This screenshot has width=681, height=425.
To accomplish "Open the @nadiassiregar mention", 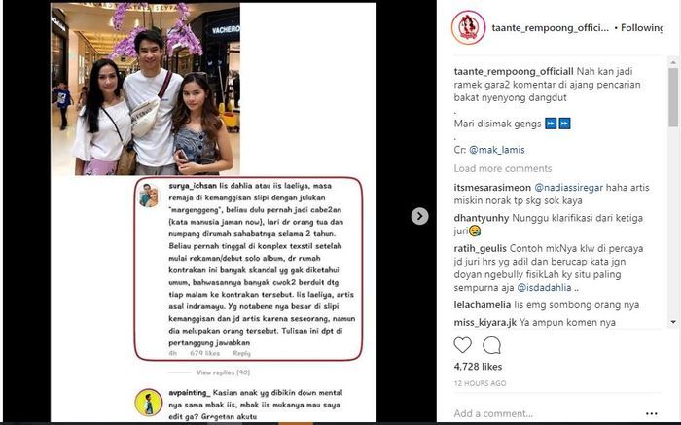I will pos(568,188).
